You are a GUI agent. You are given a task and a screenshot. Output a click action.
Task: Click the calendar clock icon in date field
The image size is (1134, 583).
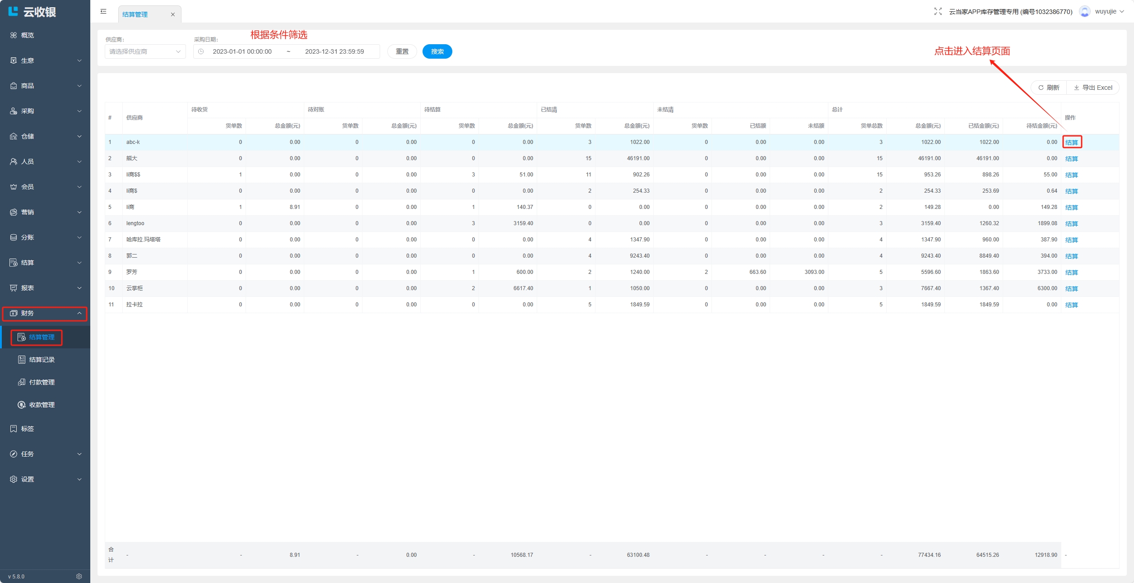click(x=201, y=51)
